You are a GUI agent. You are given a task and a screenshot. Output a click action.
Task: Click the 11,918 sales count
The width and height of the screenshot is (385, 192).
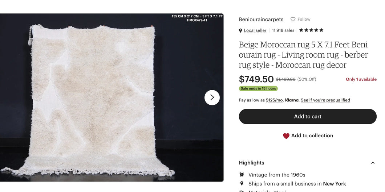pos(283,30)
